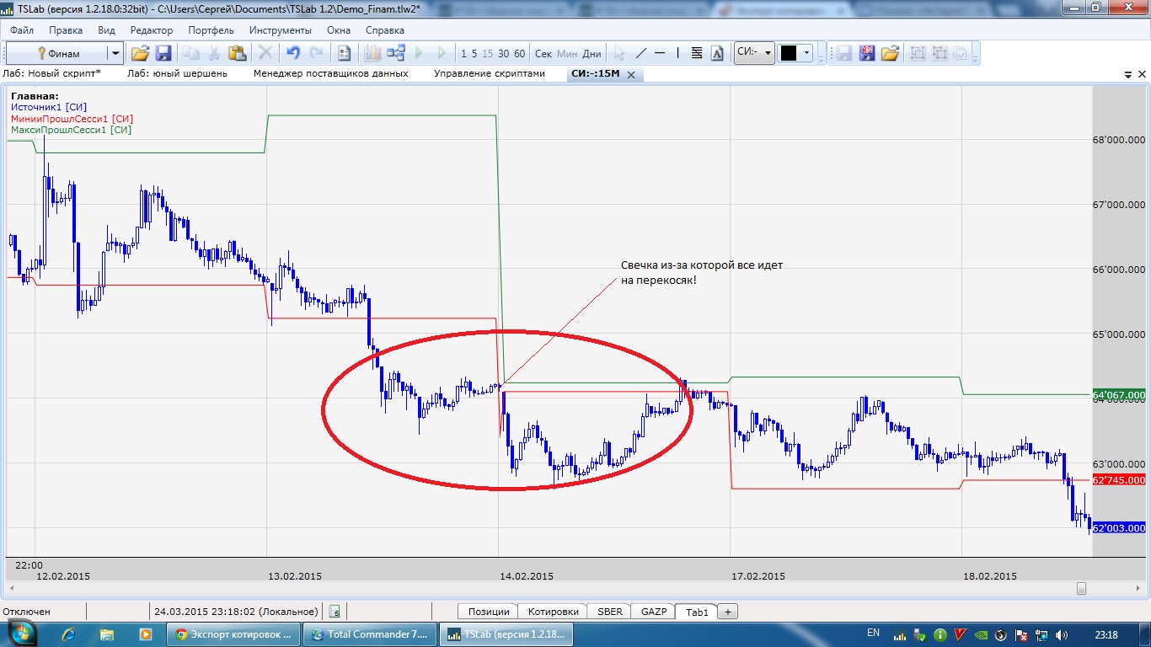
Task: Switch interval base to Дни
Action: click(x=592, y=53)
